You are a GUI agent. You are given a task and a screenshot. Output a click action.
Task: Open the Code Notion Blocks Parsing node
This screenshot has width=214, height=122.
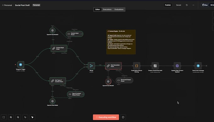(x=137, y=66)
